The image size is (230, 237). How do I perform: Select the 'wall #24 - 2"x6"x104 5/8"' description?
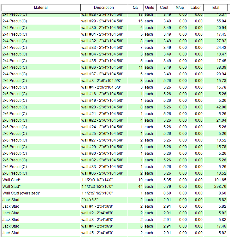tap(104, 127)
